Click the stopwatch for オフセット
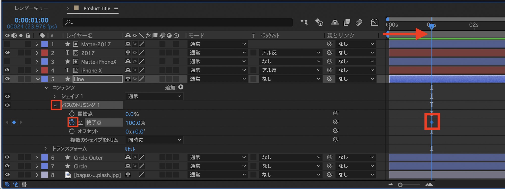 tap(72, 131)
